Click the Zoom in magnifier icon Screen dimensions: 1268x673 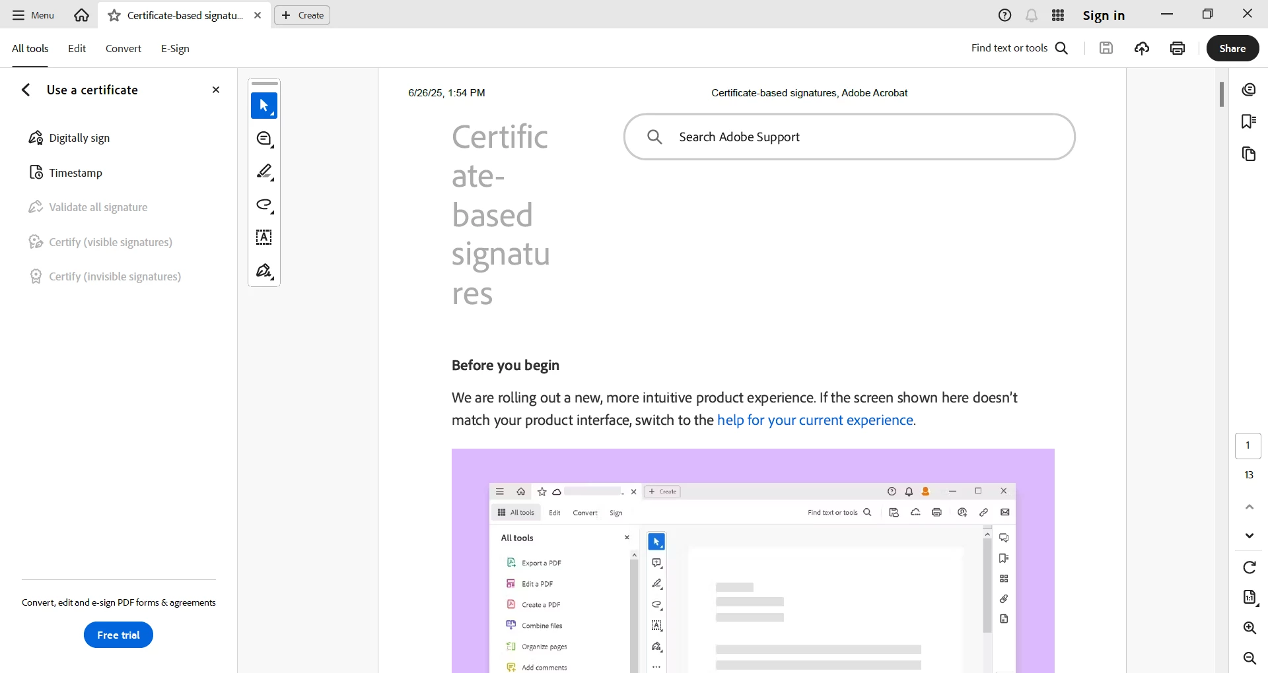pyautogui.click(x=1250, y=628)
